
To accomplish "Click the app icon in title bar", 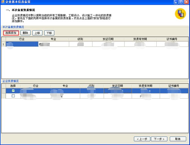I will pyautogui.click(x=2, y=2).
